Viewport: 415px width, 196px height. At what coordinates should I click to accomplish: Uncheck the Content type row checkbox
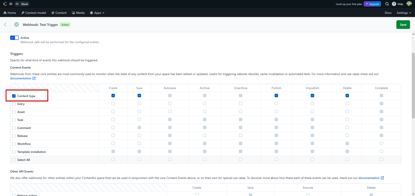(x=14, y=96)
